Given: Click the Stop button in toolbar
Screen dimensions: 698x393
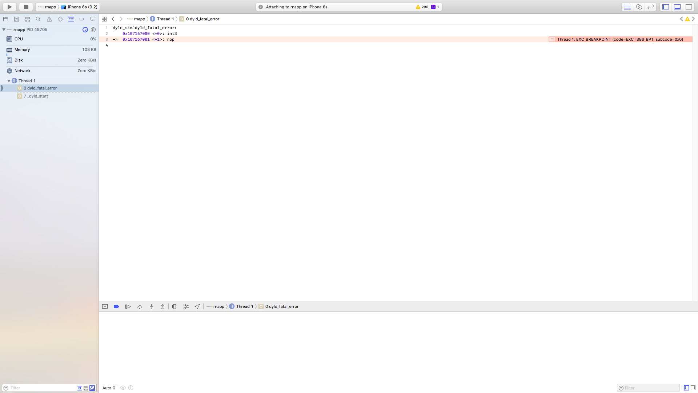Looking at the screenshot, I should [26, 7].
